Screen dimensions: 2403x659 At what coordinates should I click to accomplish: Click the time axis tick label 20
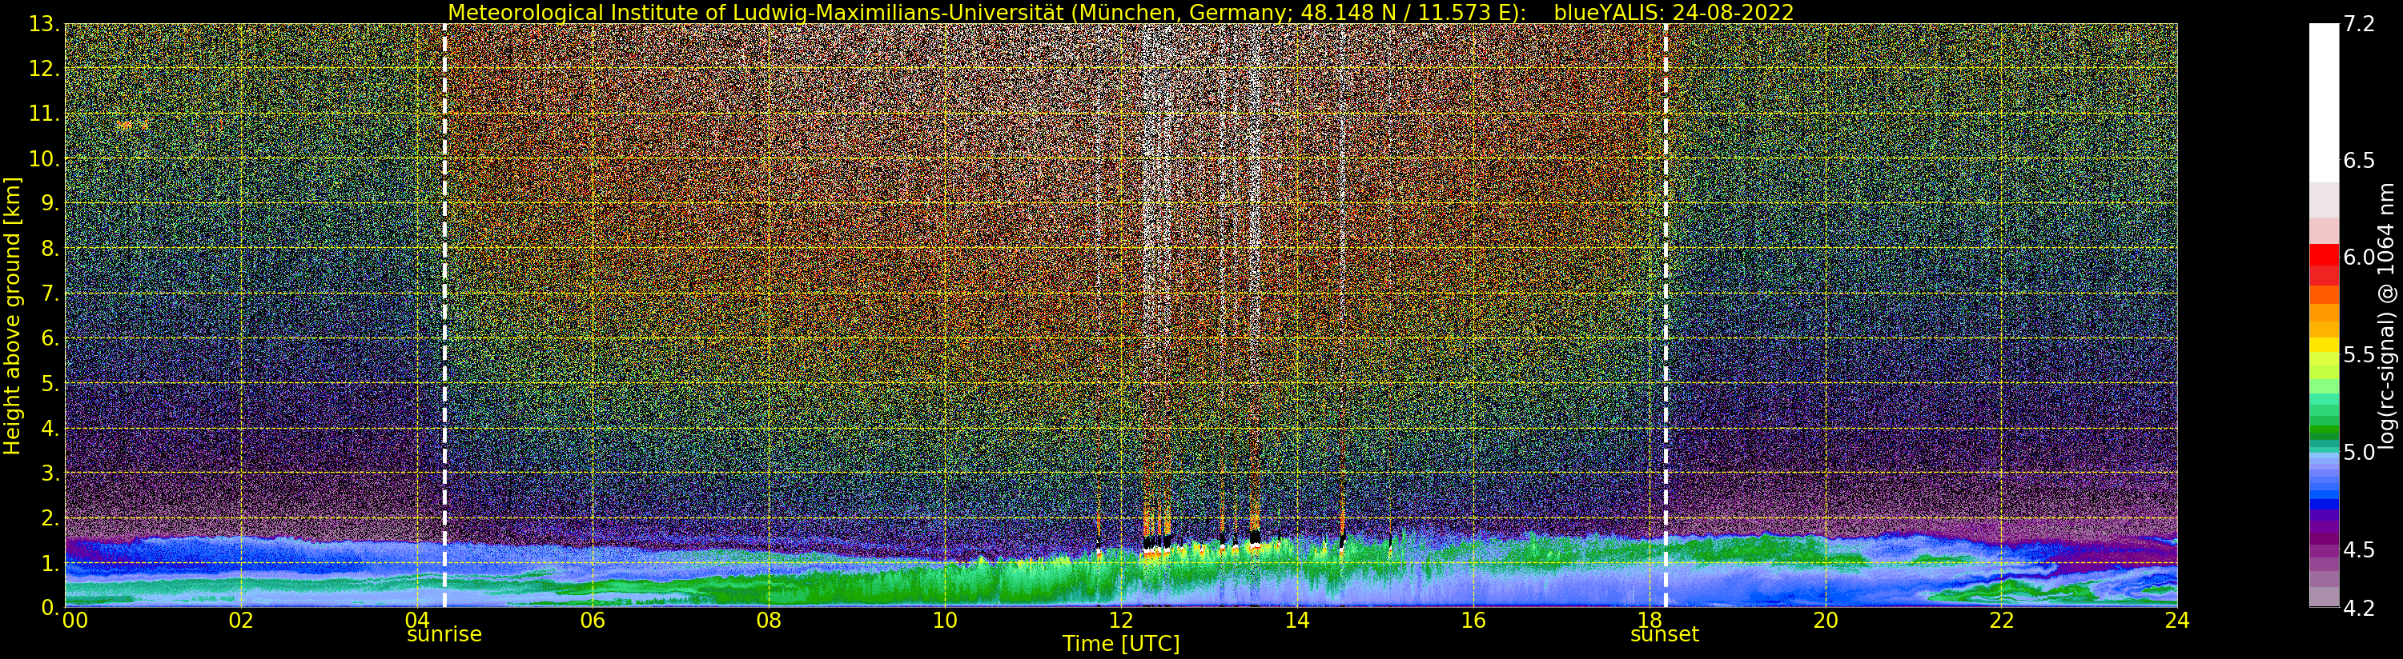[1825, 620]
